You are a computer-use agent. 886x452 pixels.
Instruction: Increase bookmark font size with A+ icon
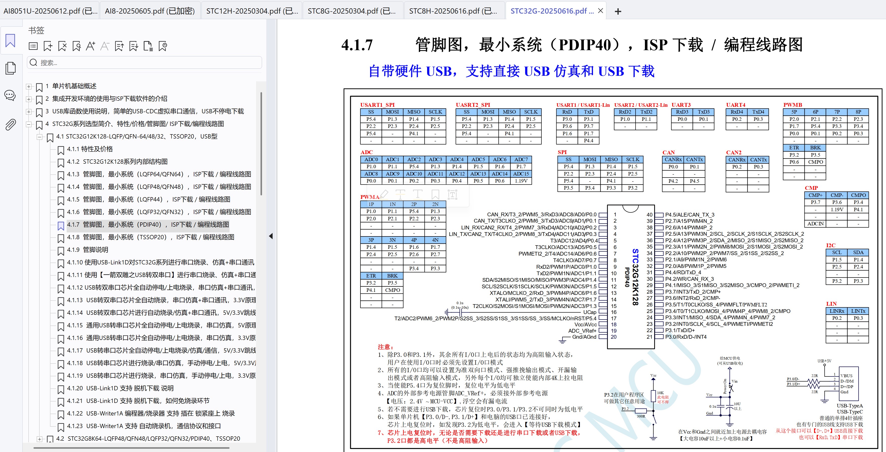(x=90, y=46)
